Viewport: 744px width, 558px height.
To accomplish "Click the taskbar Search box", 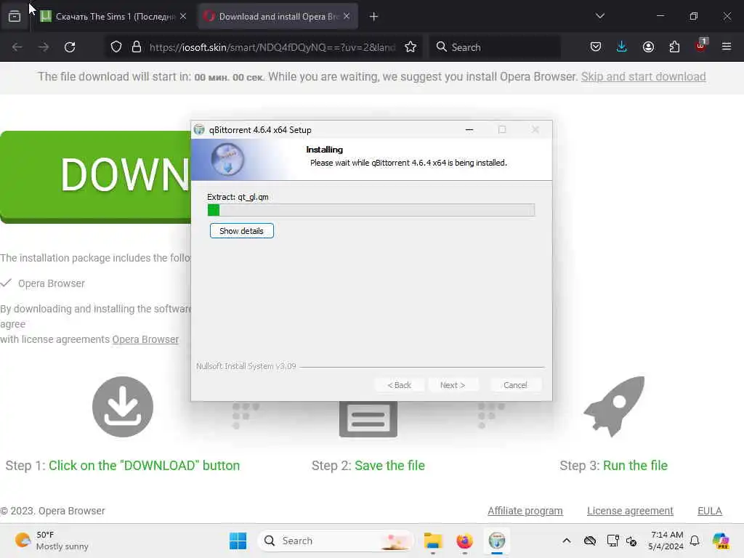I will tap(336, 541).
